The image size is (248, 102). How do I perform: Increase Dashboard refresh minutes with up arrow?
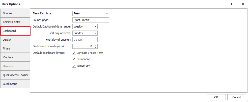[95, 45]
